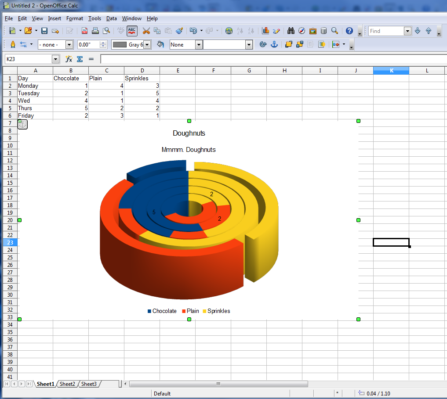Open the Format menu
The height and width of the screenshot is (399, 447).
[x=75, y=18]
